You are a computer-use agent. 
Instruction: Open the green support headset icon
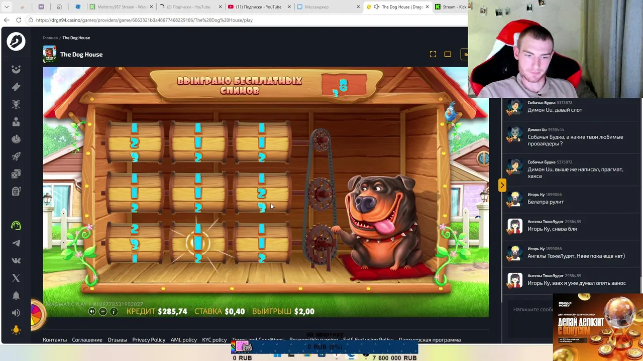pos(16,226)
